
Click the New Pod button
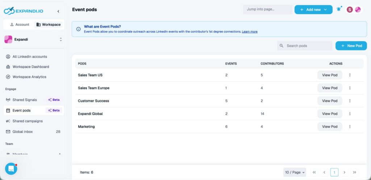351,46
